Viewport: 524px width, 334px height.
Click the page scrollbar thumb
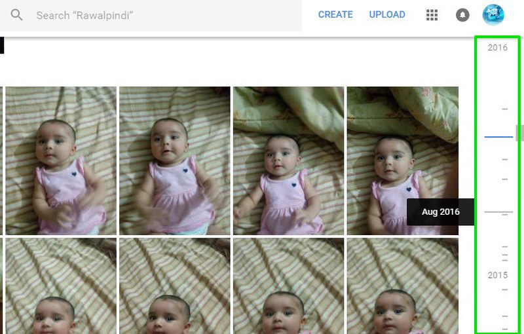(x=519, y=133)
